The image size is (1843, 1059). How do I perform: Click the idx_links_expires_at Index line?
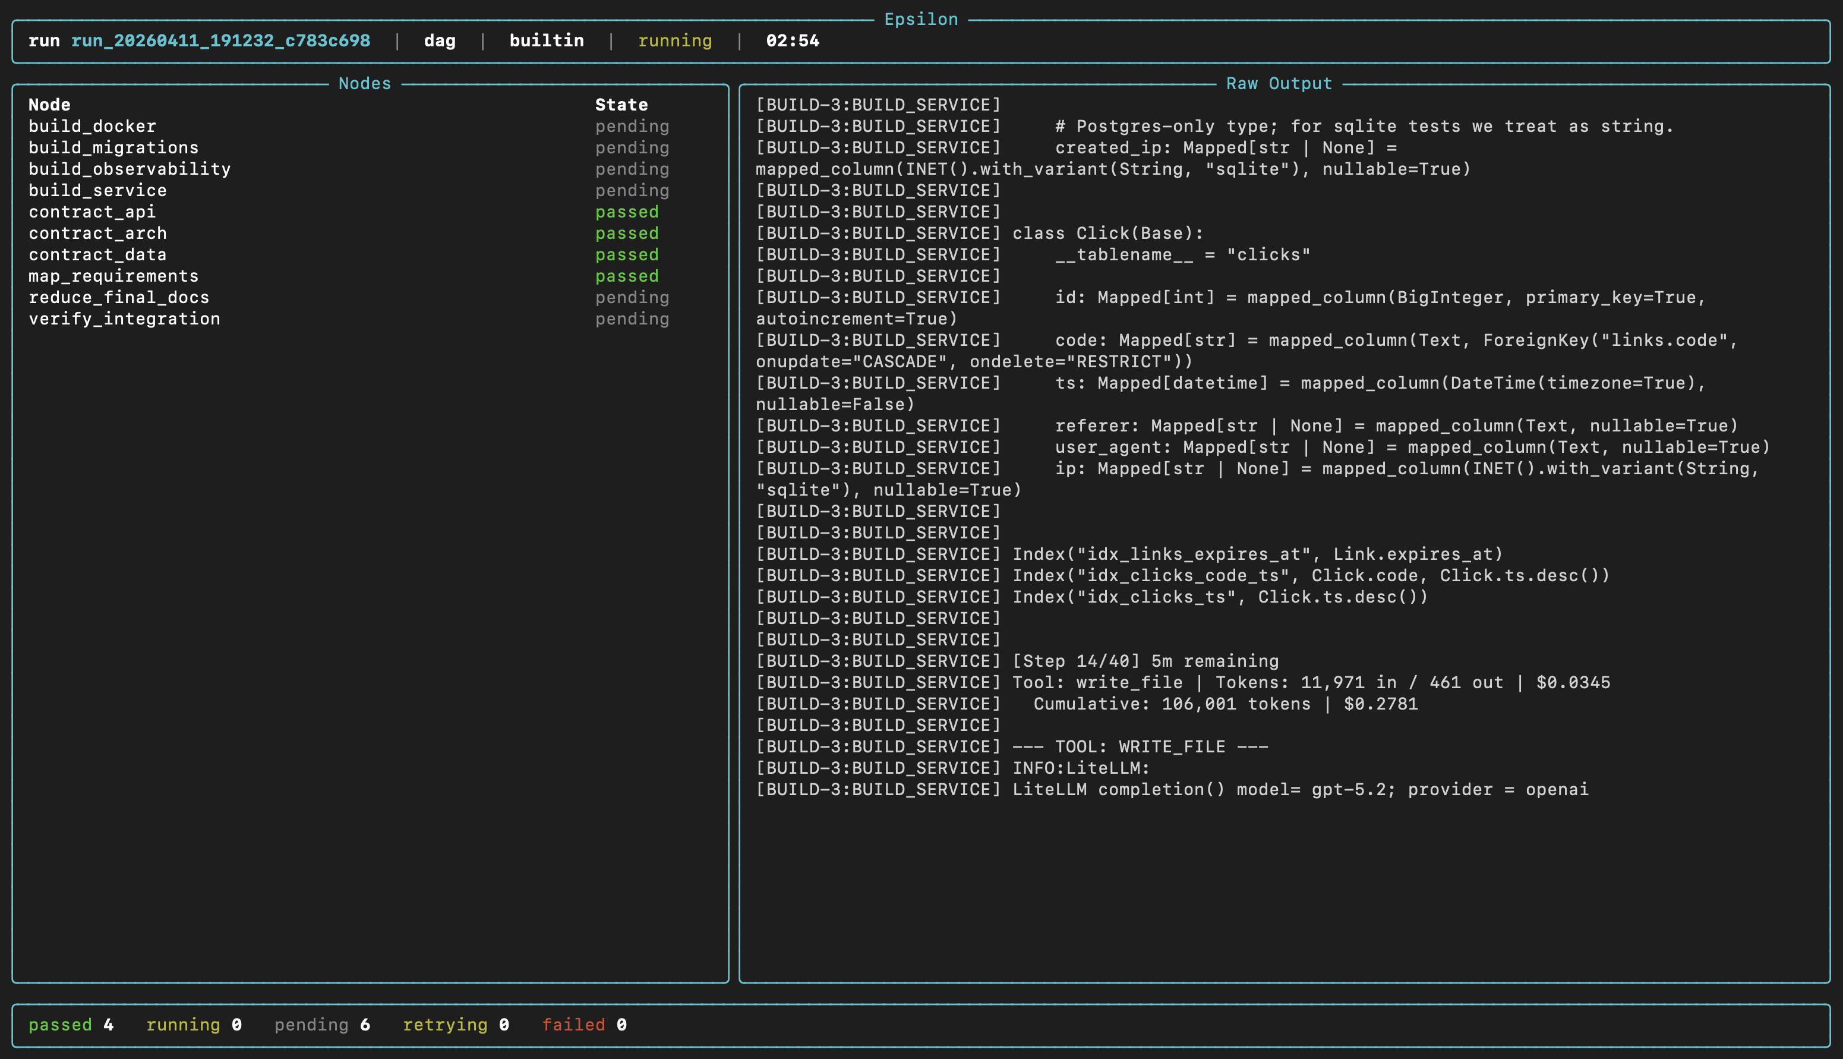(x=1129, y=554)
